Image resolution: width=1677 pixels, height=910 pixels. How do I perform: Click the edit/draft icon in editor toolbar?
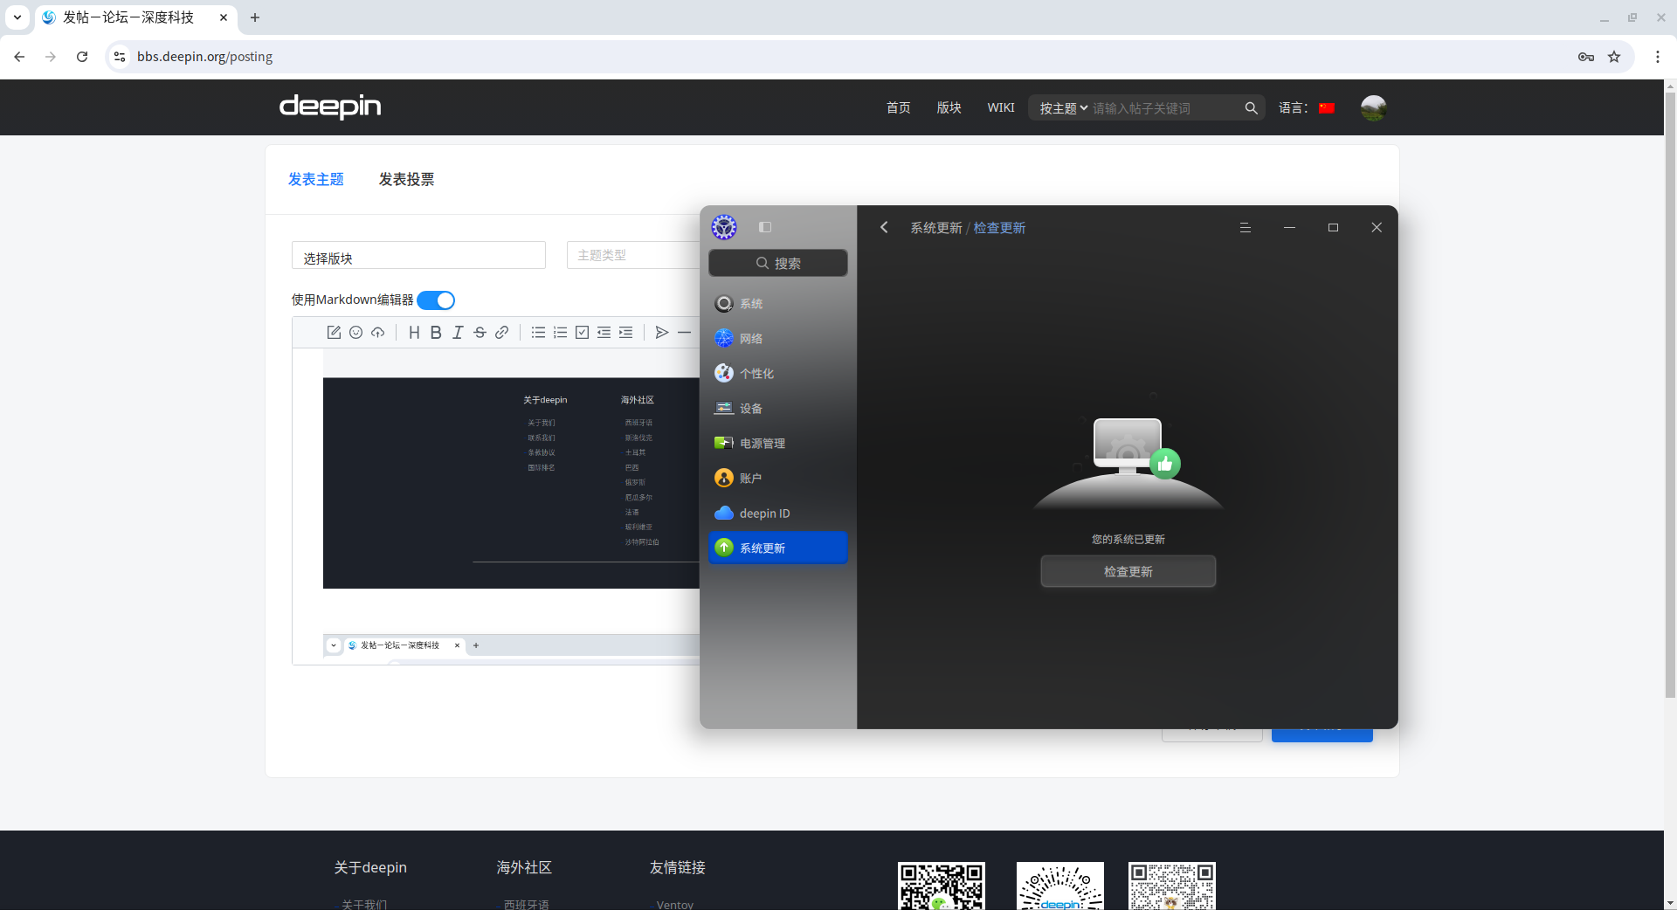coord(334,333)
